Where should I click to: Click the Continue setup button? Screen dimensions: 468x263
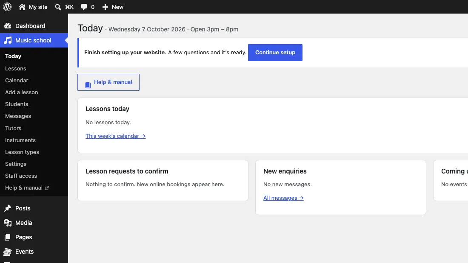coord(275,52)
